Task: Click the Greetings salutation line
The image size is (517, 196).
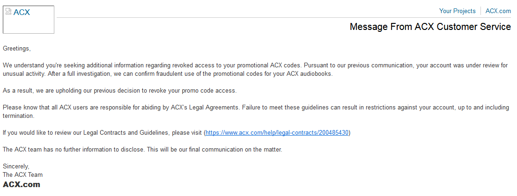Action: [x=17, y=49]
